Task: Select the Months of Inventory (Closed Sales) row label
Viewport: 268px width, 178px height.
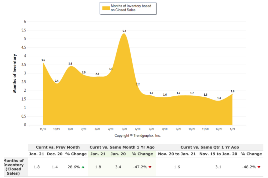Action: tap(13, 167)
